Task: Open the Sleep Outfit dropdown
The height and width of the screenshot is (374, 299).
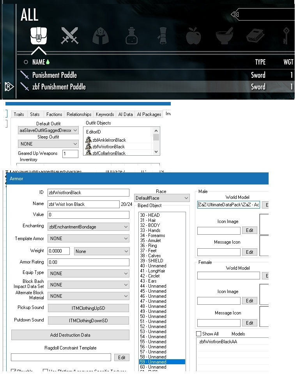Action: pyautogui.click(x=48, y=144)
